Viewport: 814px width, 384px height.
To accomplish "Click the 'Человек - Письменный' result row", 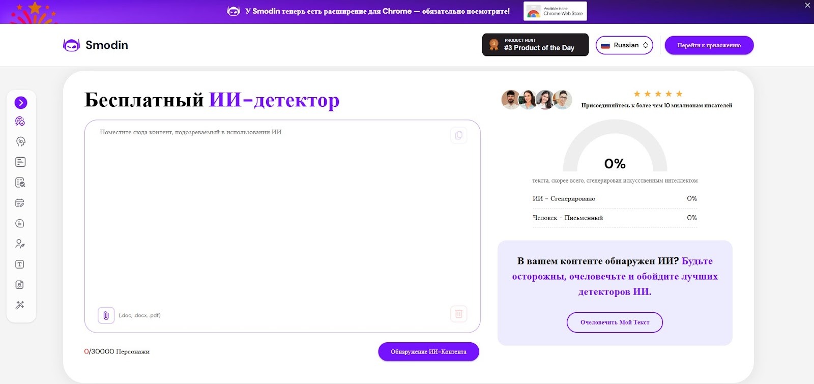I will pyautogui.click(x=615, y=218).
